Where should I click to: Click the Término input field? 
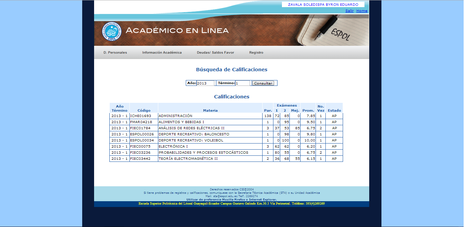243,83
